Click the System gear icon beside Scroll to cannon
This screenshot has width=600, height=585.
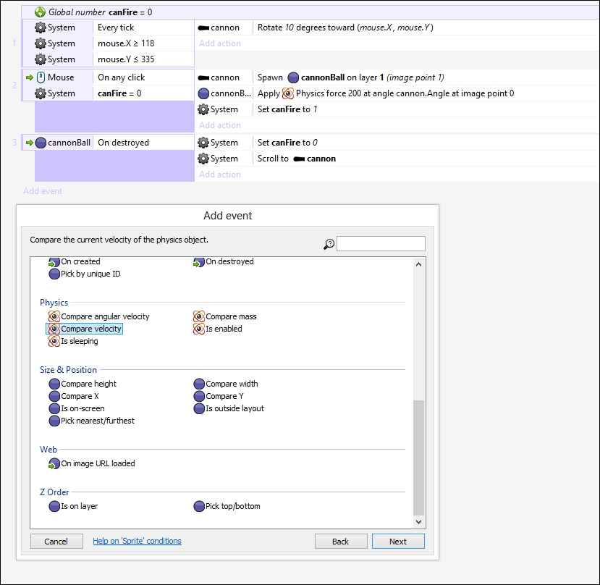coord(203,159)
